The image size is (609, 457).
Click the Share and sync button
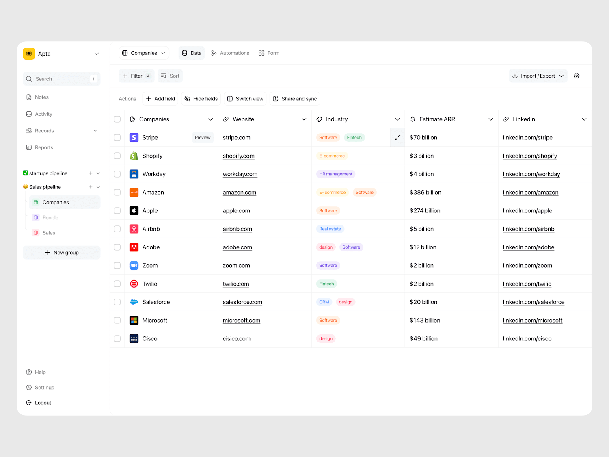click(x=295, y=99)
